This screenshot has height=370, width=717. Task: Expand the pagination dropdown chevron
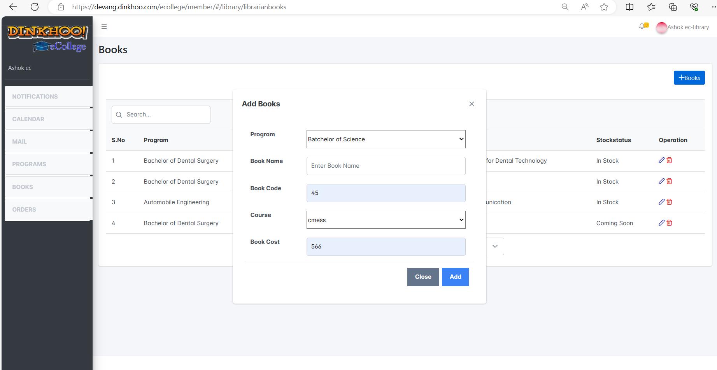tap(495, 246)
